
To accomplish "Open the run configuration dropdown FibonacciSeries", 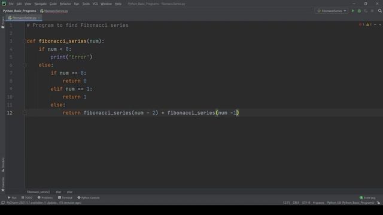I will [332, 11].
